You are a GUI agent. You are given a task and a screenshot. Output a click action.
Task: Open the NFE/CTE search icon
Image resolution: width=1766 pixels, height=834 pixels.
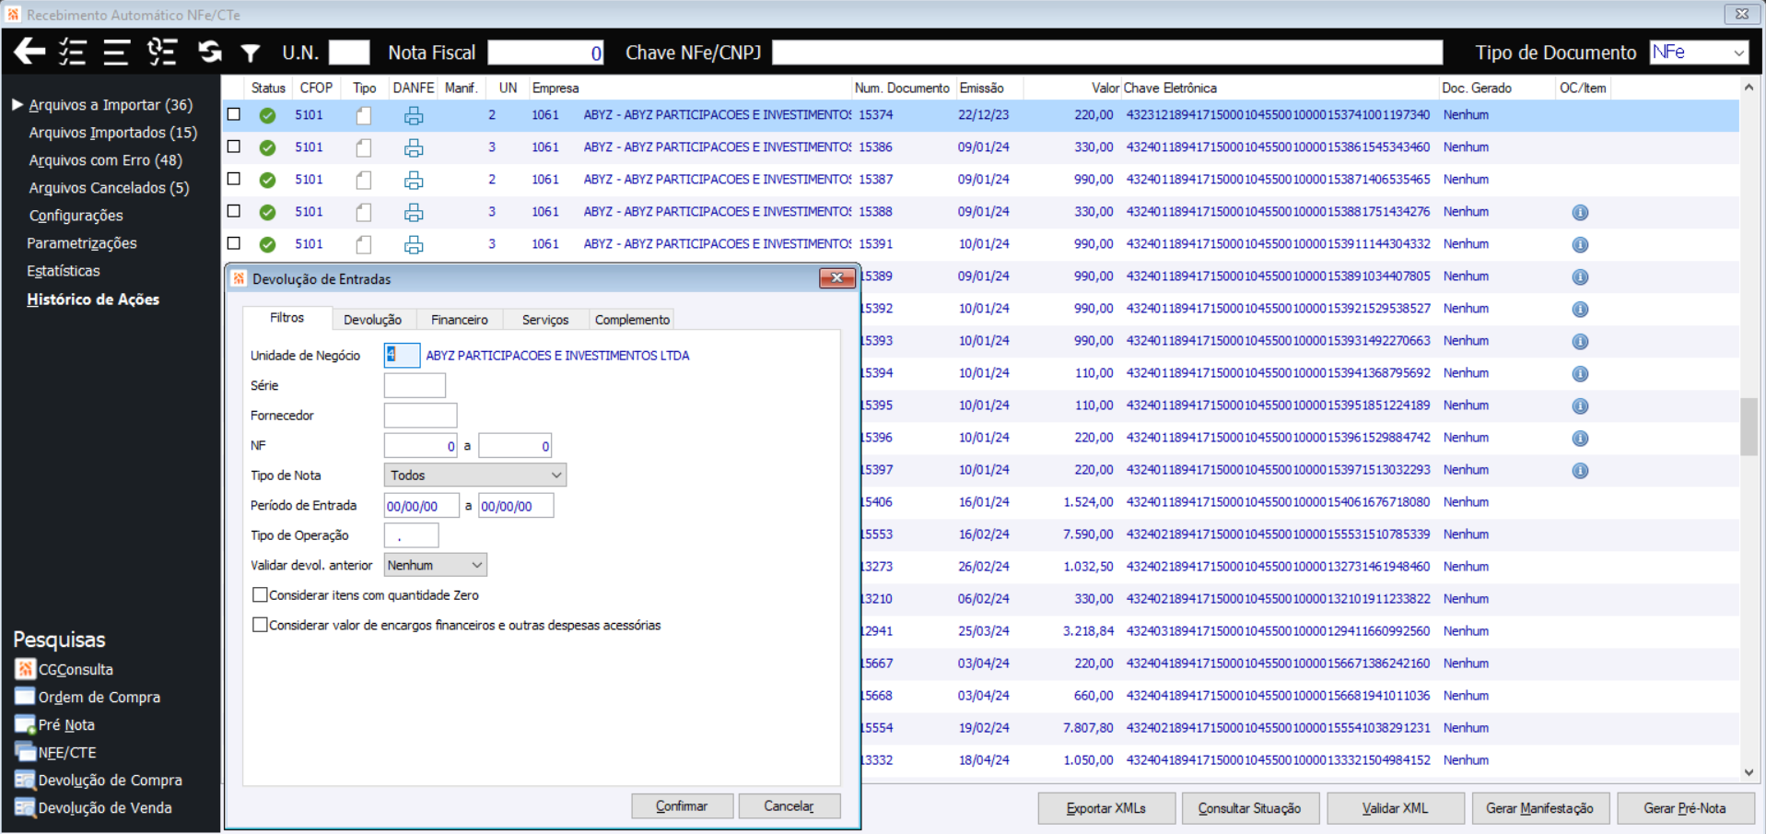pyautogui.click(x=25, y=752)
